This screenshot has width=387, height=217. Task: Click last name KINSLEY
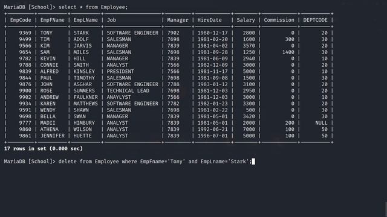click(x=84, y=71)
